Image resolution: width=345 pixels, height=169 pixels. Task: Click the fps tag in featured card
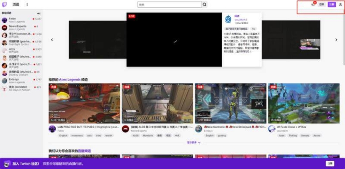click(x=254, y=29)
